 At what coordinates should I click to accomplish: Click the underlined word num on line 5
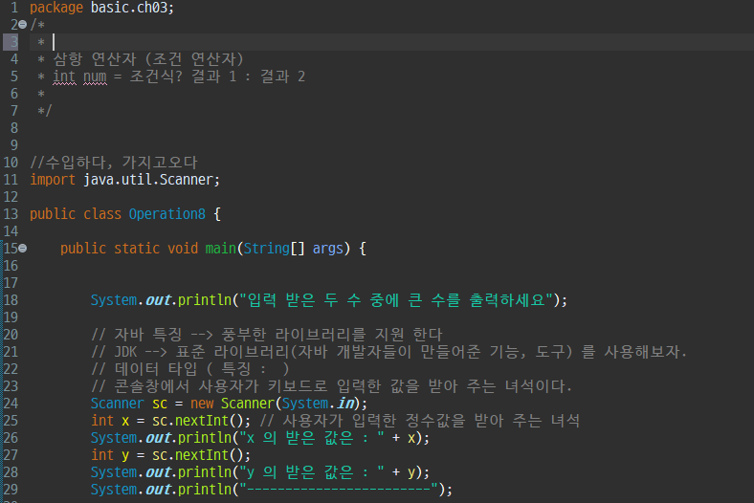(x=95, y=77)
